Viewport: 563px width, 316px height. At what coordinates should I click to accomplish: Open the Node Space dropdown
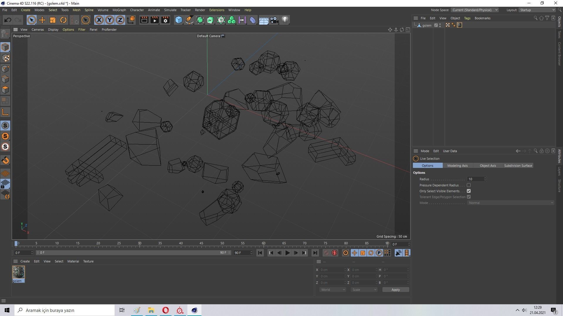point(474,10)
